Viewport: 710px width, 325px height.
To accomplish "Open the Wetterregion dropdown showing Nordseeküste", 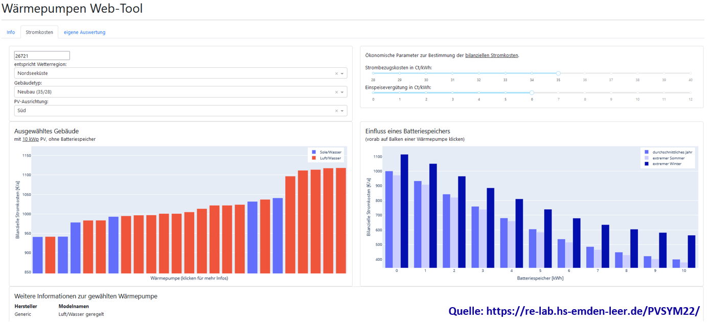I will point(342,73).
